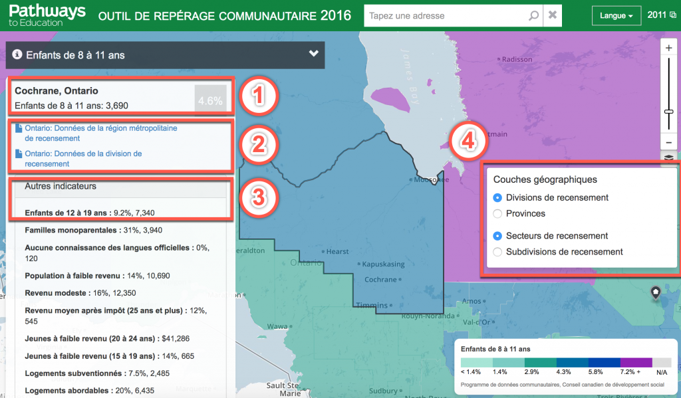
Task: Select Secteurs de recensement radio
Action: pyautogui.click(x=497, y=236)
